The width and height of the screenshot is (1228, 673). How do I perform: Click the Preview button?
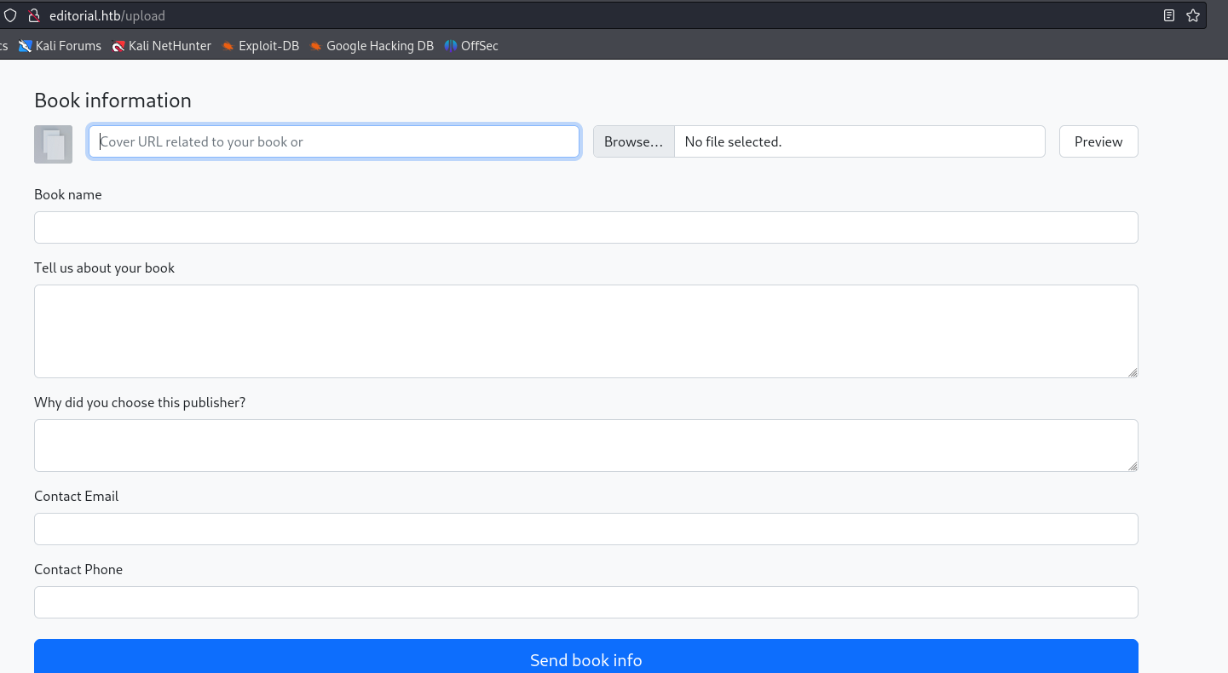1098,141
